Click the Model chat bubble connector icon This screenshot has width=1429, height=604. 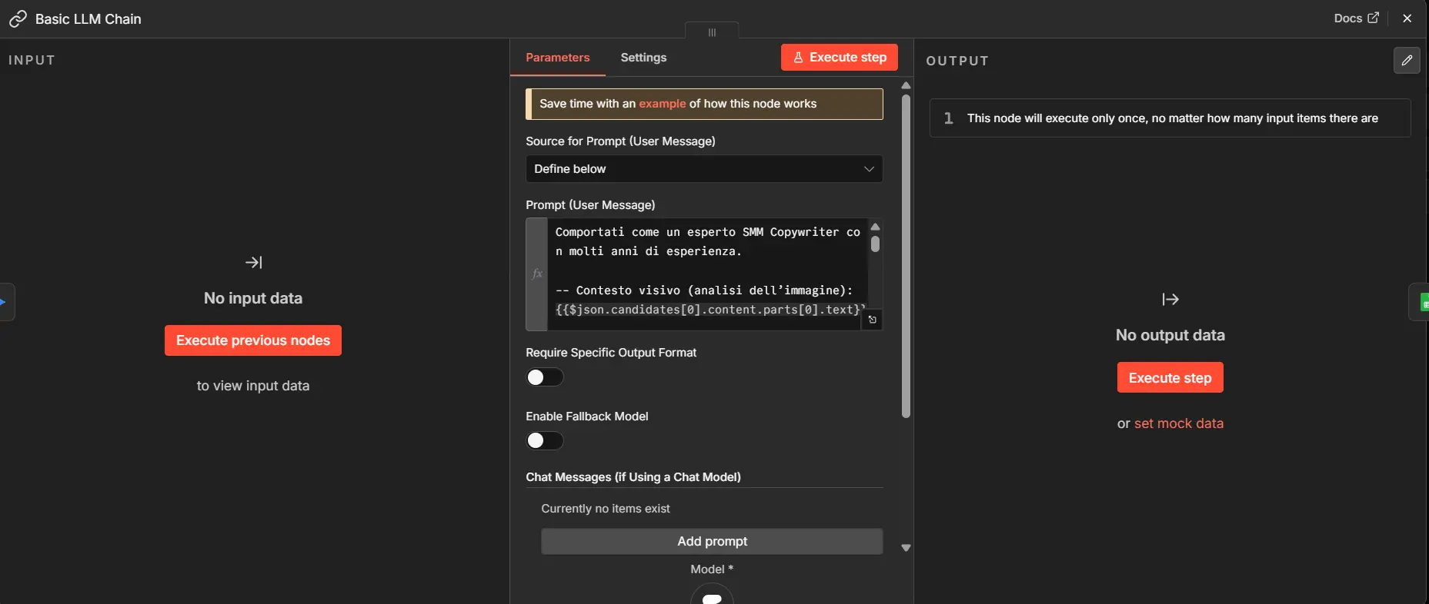[x=712, y=597]
